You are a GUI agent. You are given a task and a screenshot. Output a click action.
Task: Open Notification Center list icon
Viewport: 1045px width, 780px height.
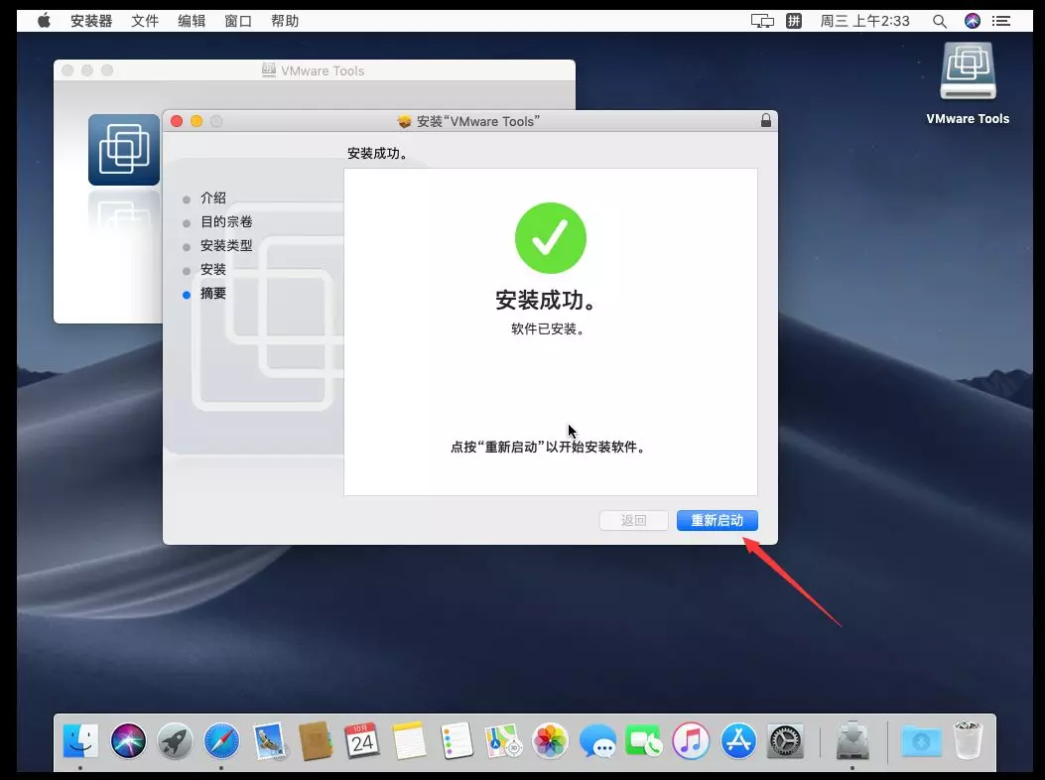(x=1001, y=21)
